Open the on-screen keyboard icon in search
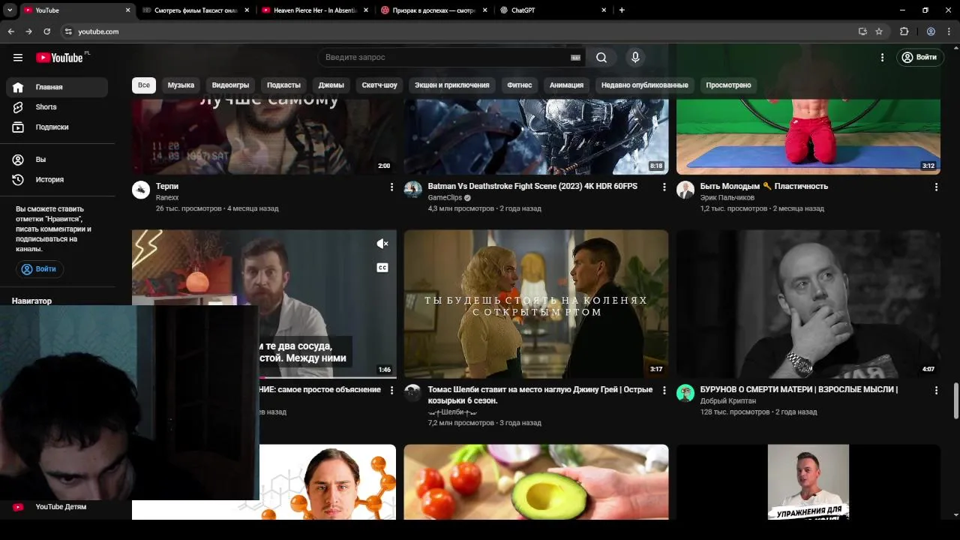This screenshot has width=960, height=540. (575, 58)
